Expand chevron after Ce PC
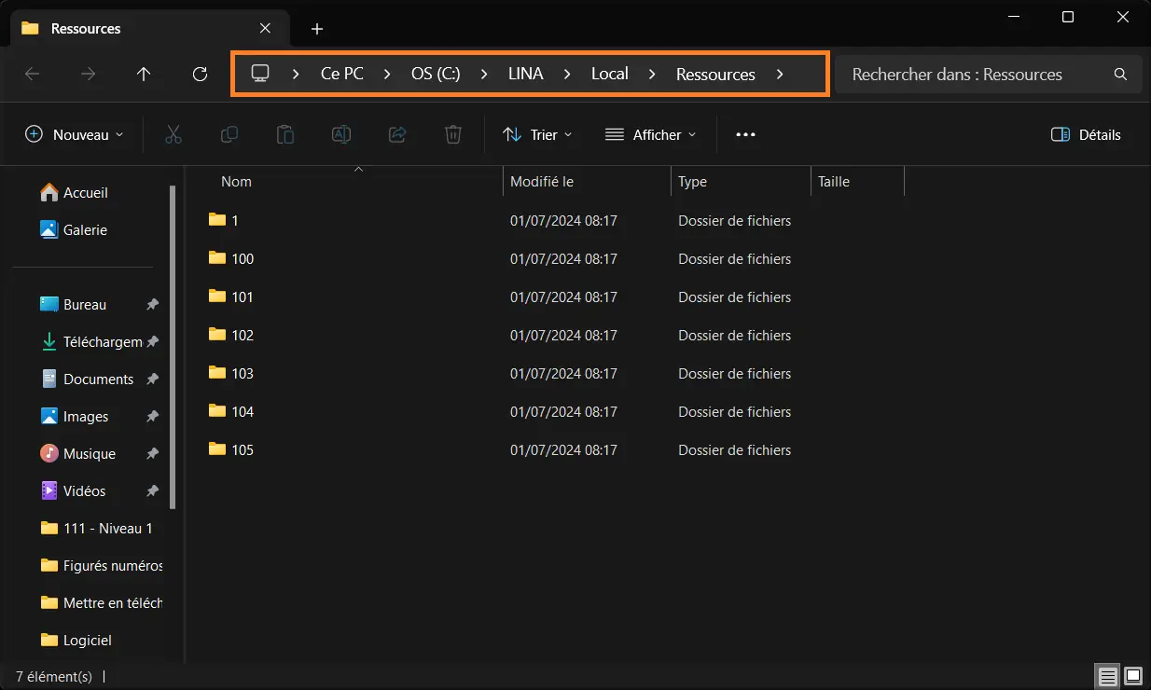The height and width of the screenshot is (690, 1151). tap(388, 74)
